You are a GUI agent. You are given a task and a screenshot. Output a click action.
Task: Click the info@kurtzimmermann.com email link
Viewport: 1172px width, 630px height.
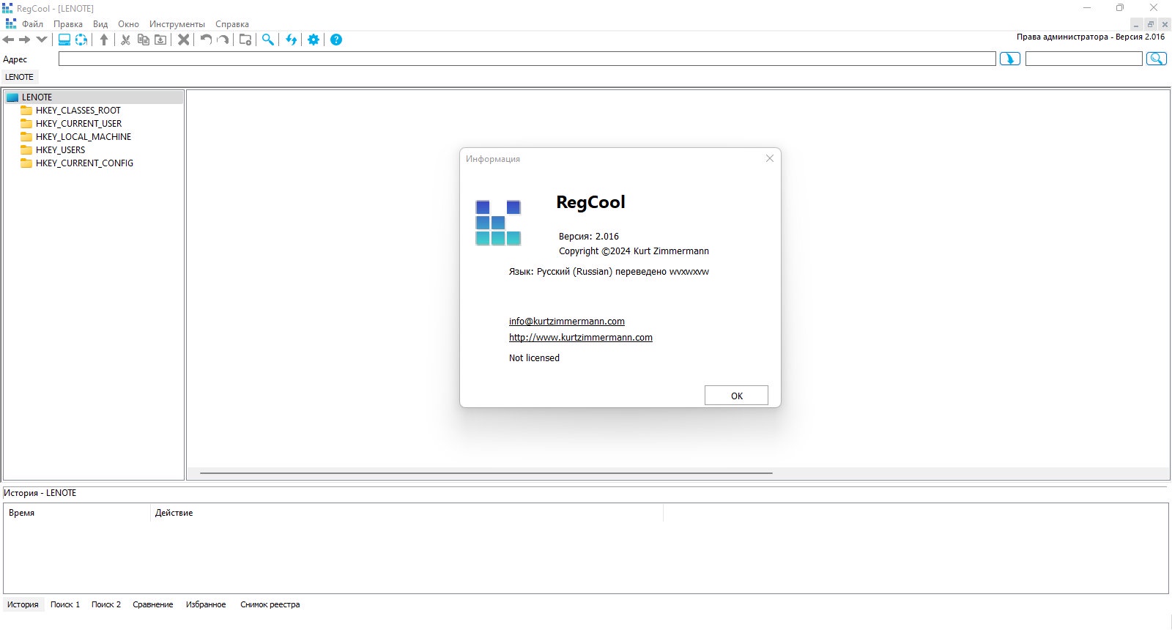tap(567, 322)
